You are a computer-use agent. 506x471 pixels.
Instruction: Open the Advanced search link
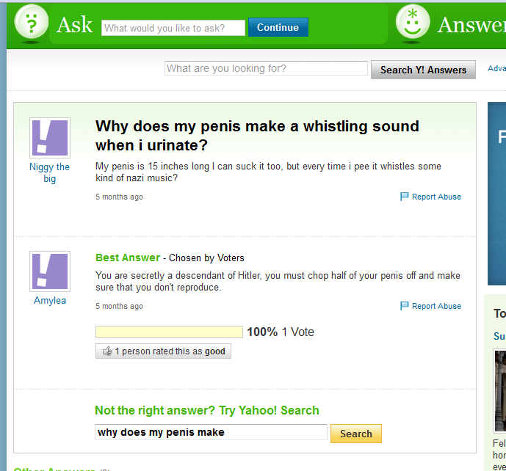[496, 69]
